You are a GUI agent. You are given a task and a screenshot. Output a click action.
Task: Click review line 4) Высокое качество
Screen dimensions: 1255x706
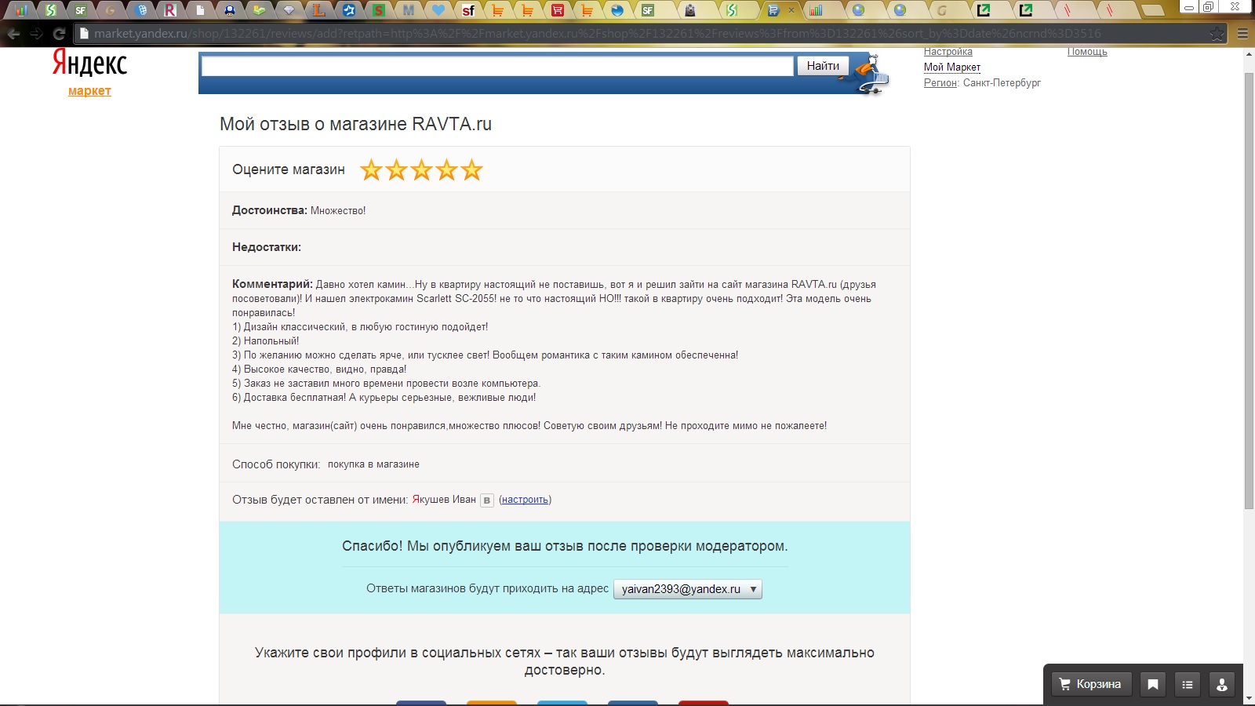tap(319, 369)
